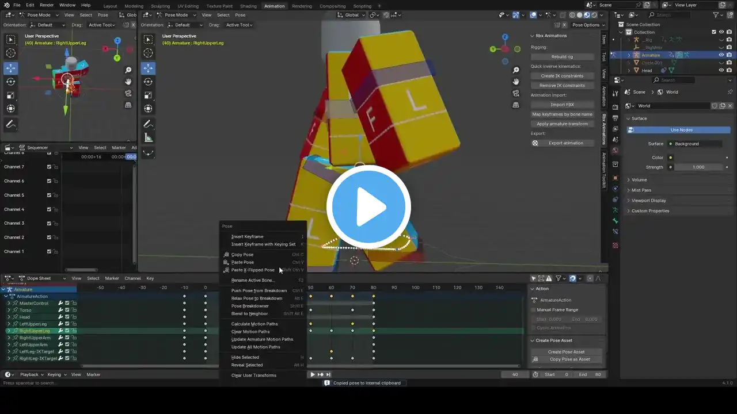Open the Pose Mode dropdown in the main viewport
737x414 pixels.
tap(176, 15)
